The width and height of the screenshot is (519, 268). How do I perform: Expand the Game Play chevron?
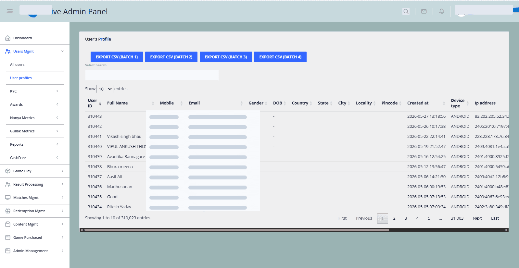[62, 171]
